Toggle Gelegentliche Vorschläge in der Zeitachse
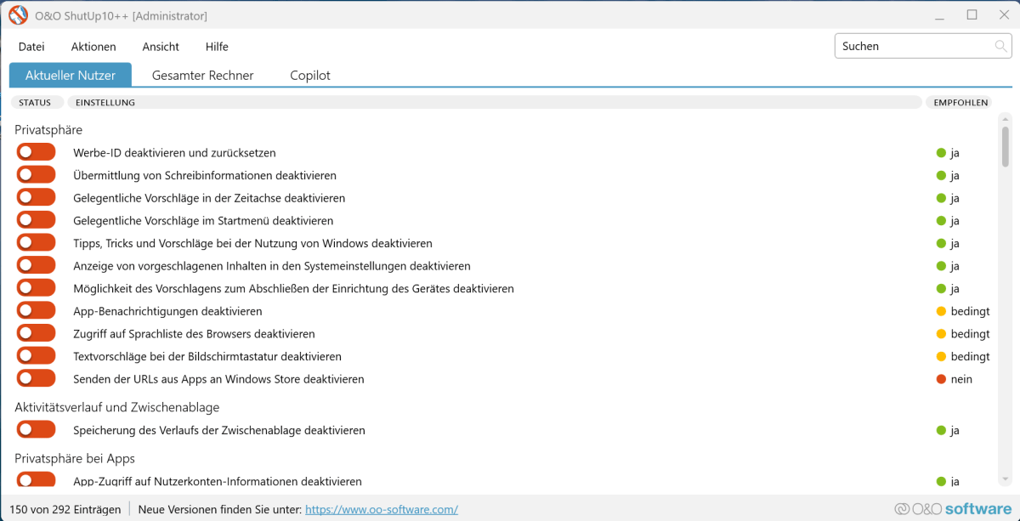 coord(36,197)
